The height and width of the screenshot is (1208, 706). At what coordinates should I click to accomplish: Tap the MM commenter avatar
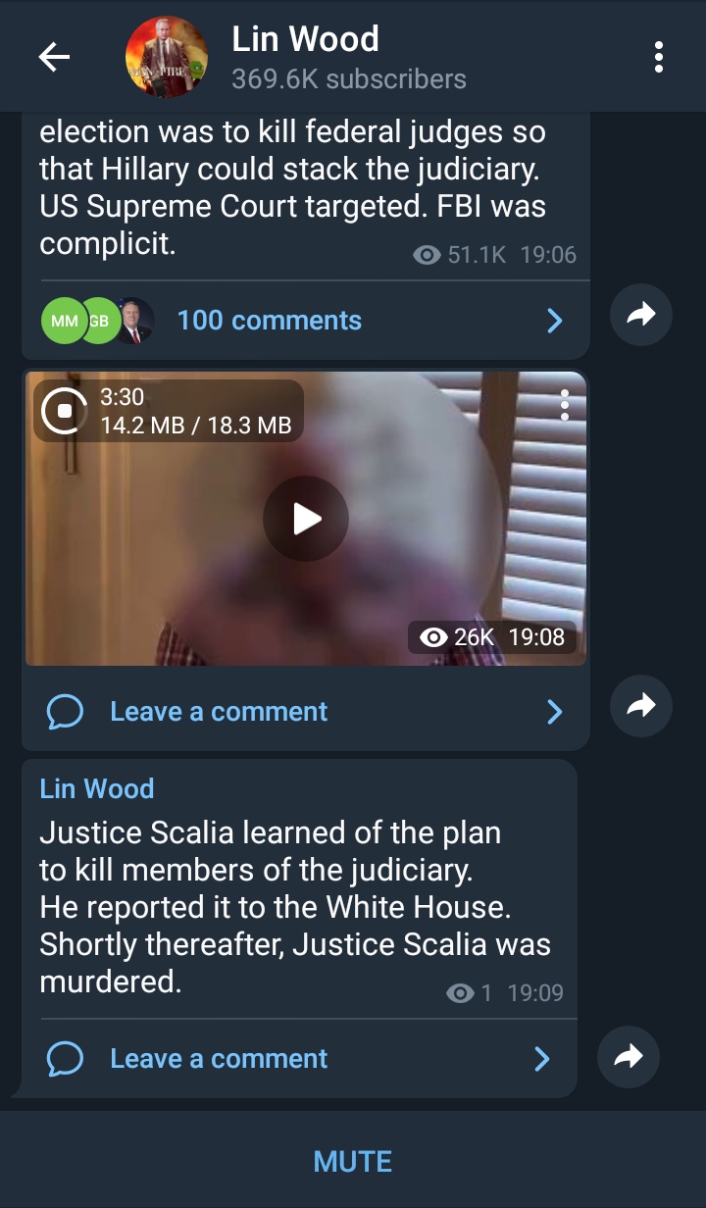(63, 321)
